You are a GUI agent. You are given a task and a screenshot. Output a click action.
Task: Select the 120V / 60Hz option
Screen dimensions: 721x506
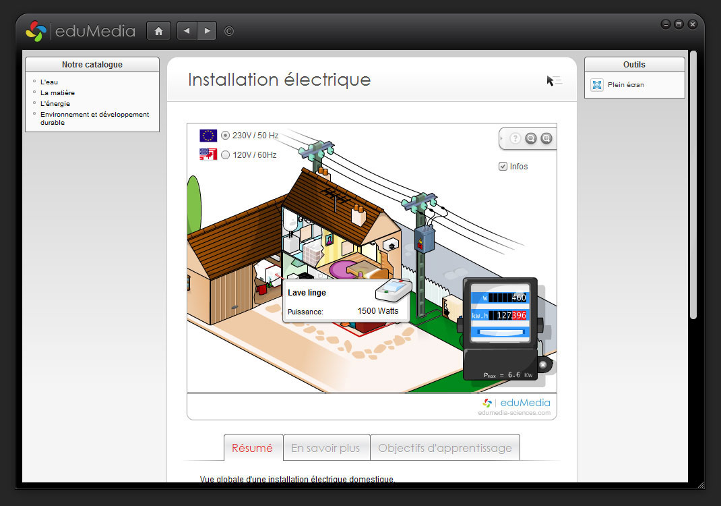point(226,155)
